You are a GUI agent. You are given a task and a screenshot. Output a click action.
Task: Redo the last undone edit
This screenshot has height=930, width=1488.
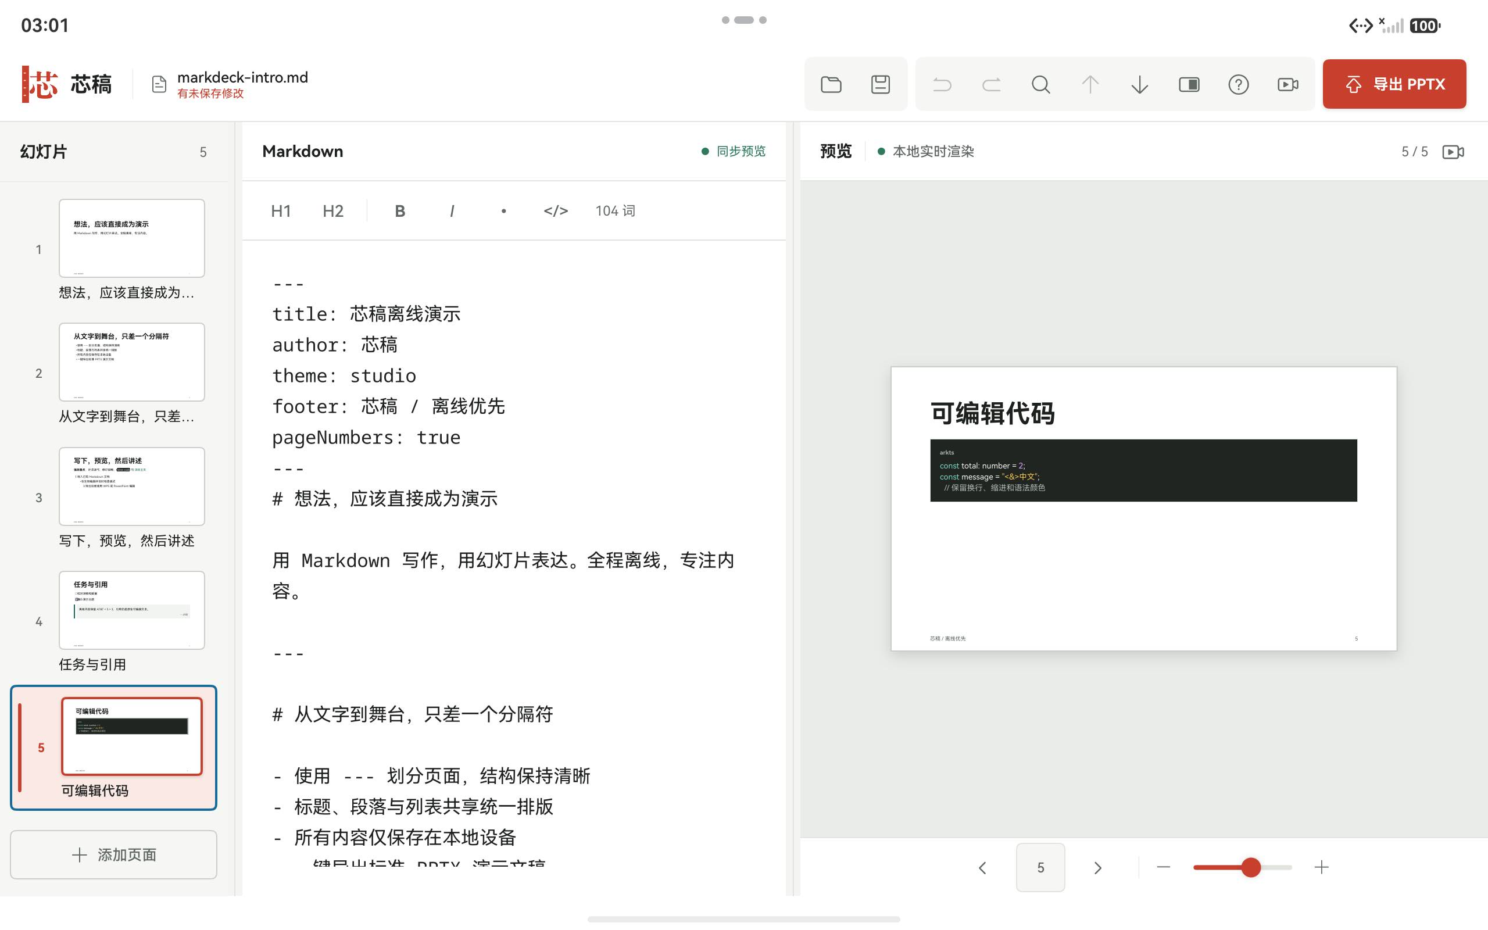991,84
